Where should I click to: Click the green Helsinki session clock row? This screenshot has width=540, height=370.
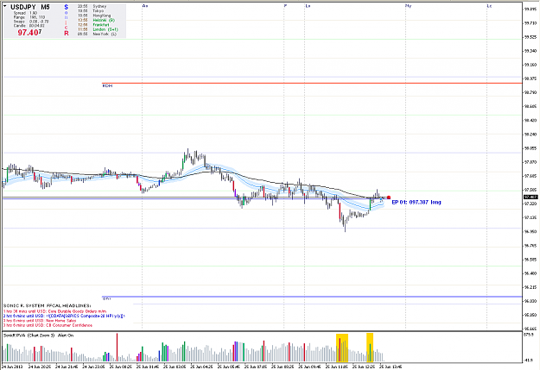click(96, 21)
